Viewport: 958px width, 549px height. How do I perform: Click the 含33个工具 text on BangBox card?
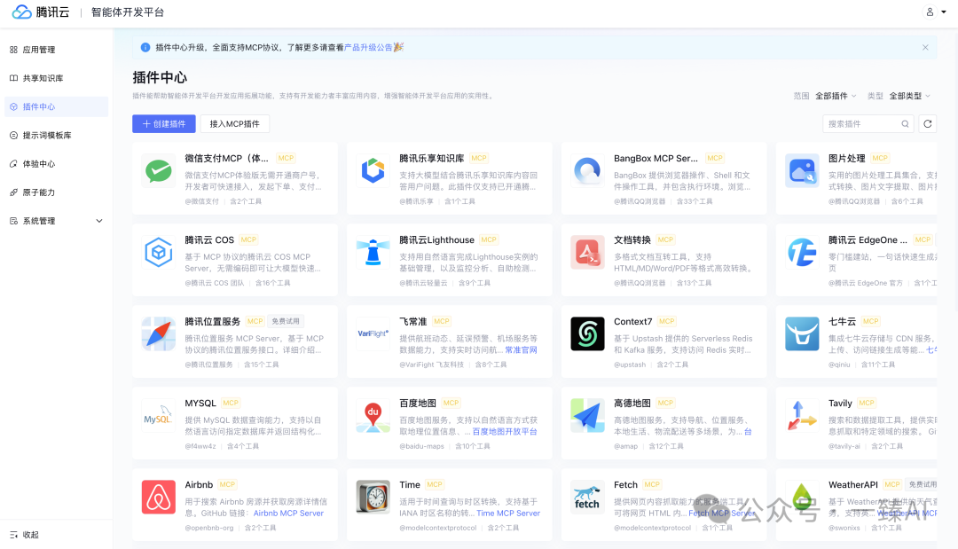[694, 201]
